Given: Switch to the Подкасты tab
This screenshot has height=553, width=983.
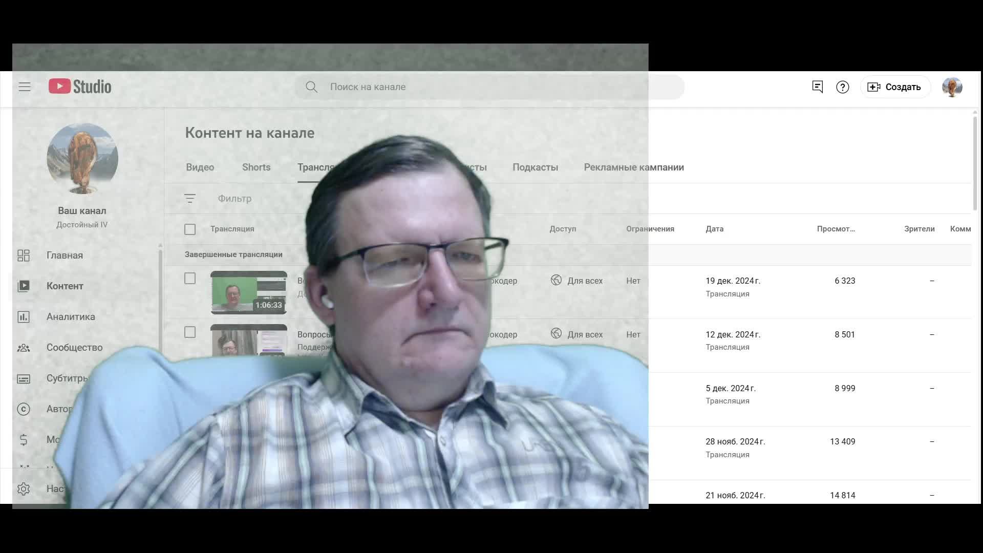Looking at the screenshot, I should (x=535, y=167).
